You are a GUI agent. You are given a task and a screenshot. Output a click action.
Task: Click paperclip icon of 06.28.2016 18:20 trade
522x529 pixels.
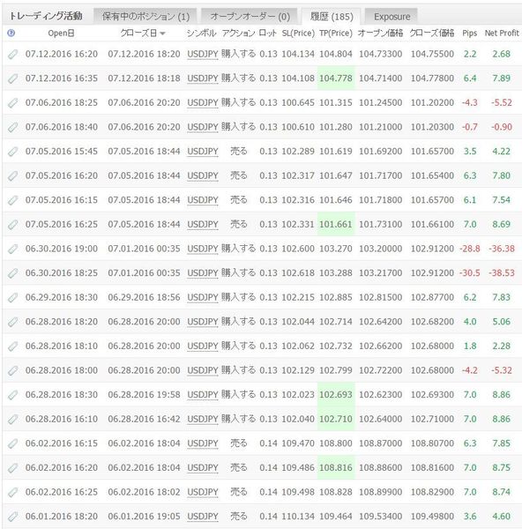pos(13,322)
